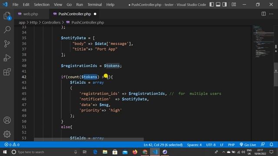Change indentation via Spaces: 4
The image size is (278, 156).
point(194,145)
